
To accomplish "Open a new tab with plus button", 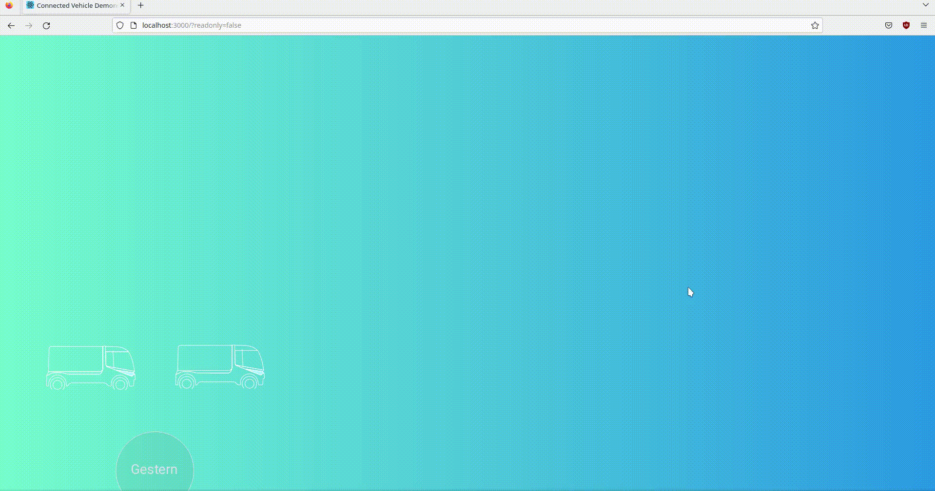I will tap(140, 5).
